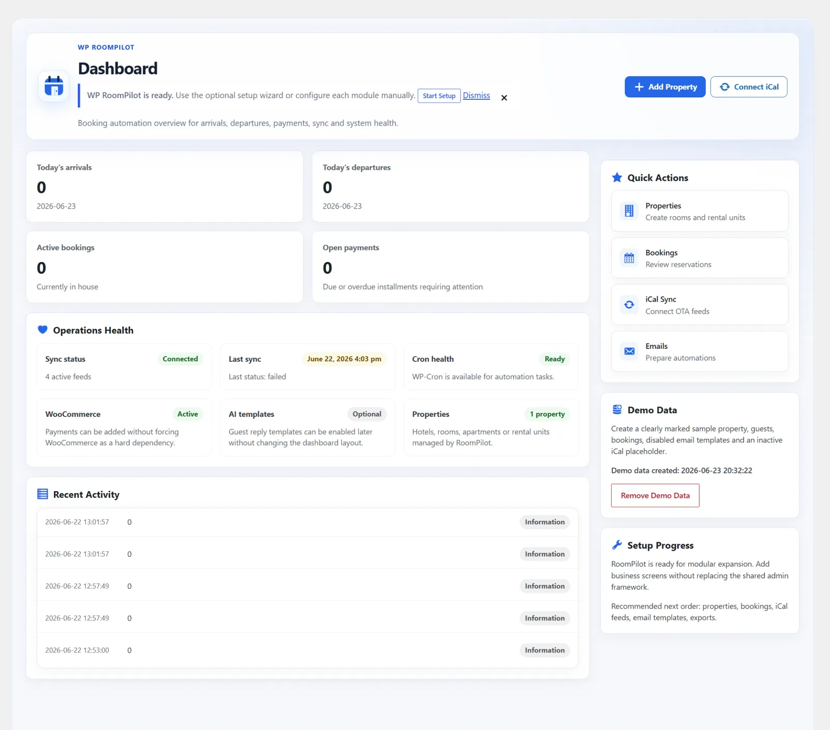Click the Information badge for 12:53:00 entry

coord(545,650)
